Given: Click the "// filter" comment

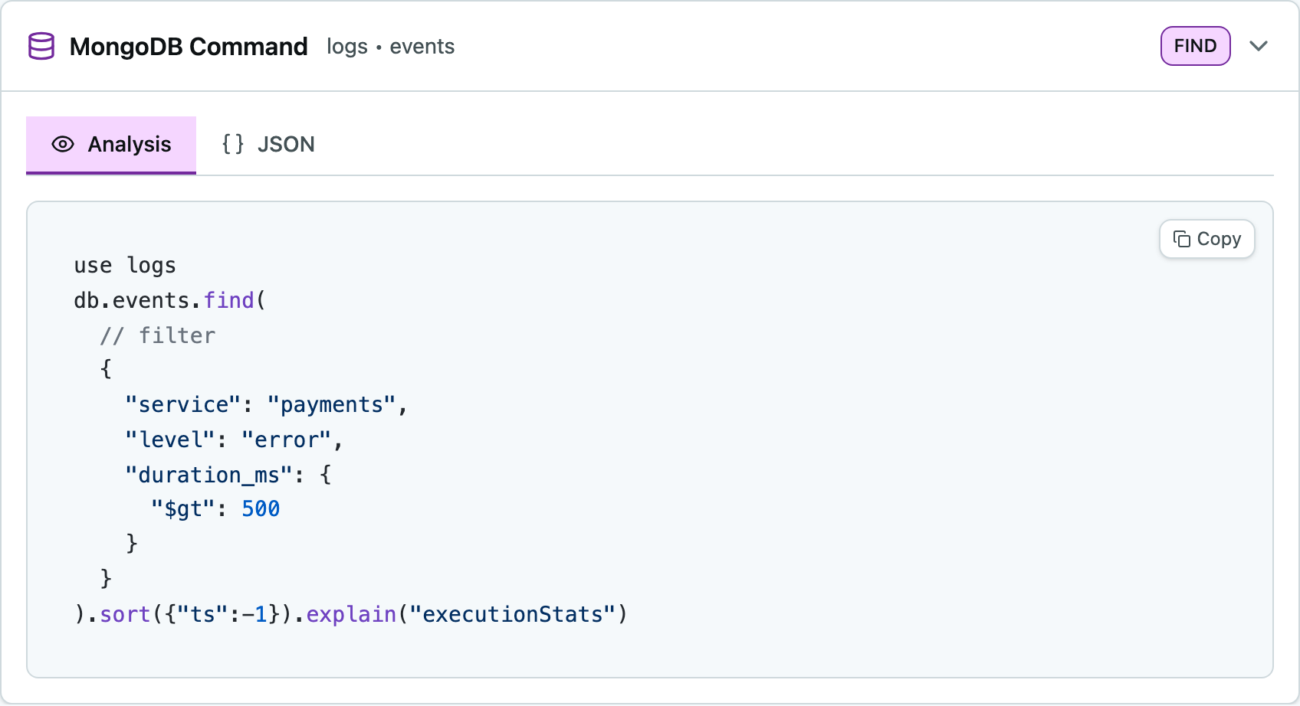Looking at the screenshot, I should point(158,335).
